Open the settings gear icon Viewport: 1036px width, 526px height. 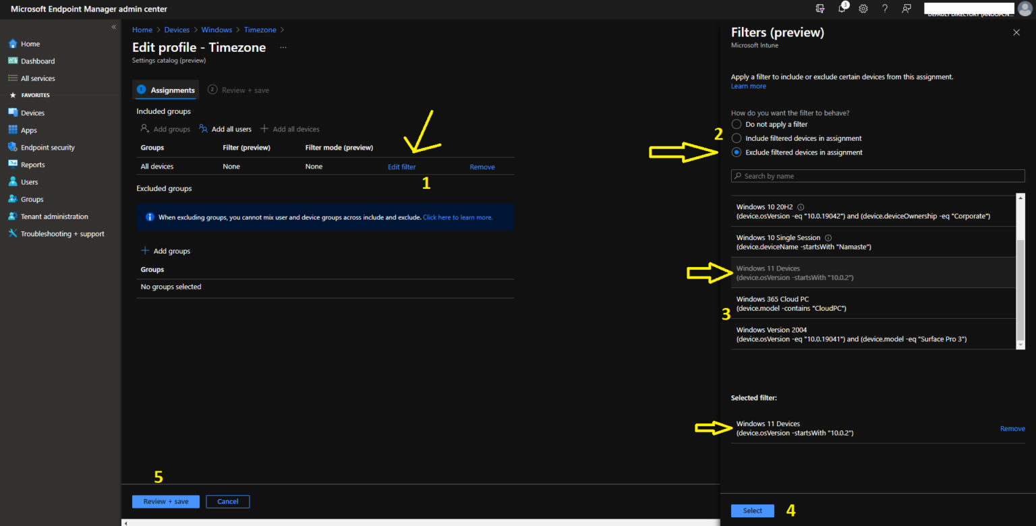tap(863, 8)
